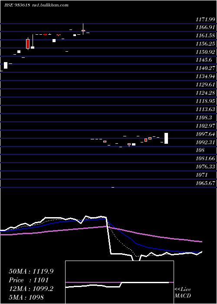
Task: Click the 1124.28 price level label
Action: tap(205, 93)
